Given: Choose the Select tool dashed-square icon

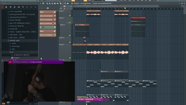Looking at the screenshot, I should pos(63,3).
